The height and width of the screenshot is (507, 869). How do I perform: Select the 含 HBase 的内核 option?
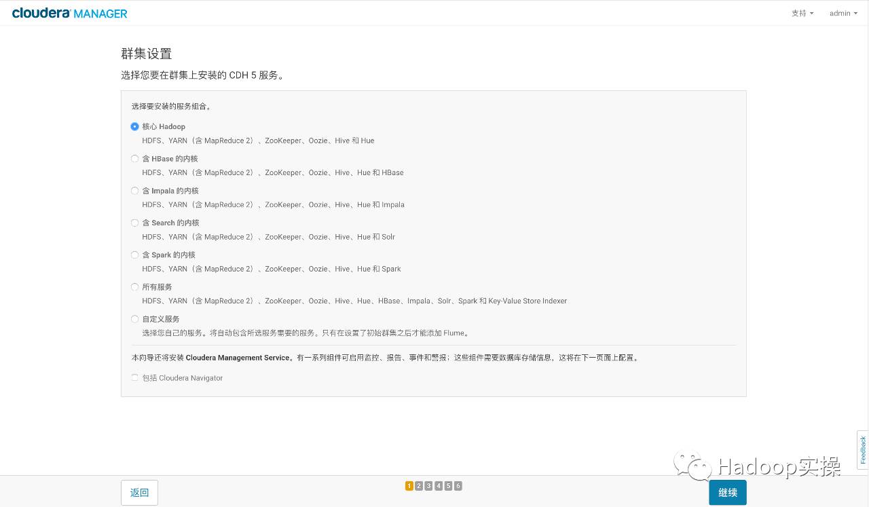click(134, 158)
